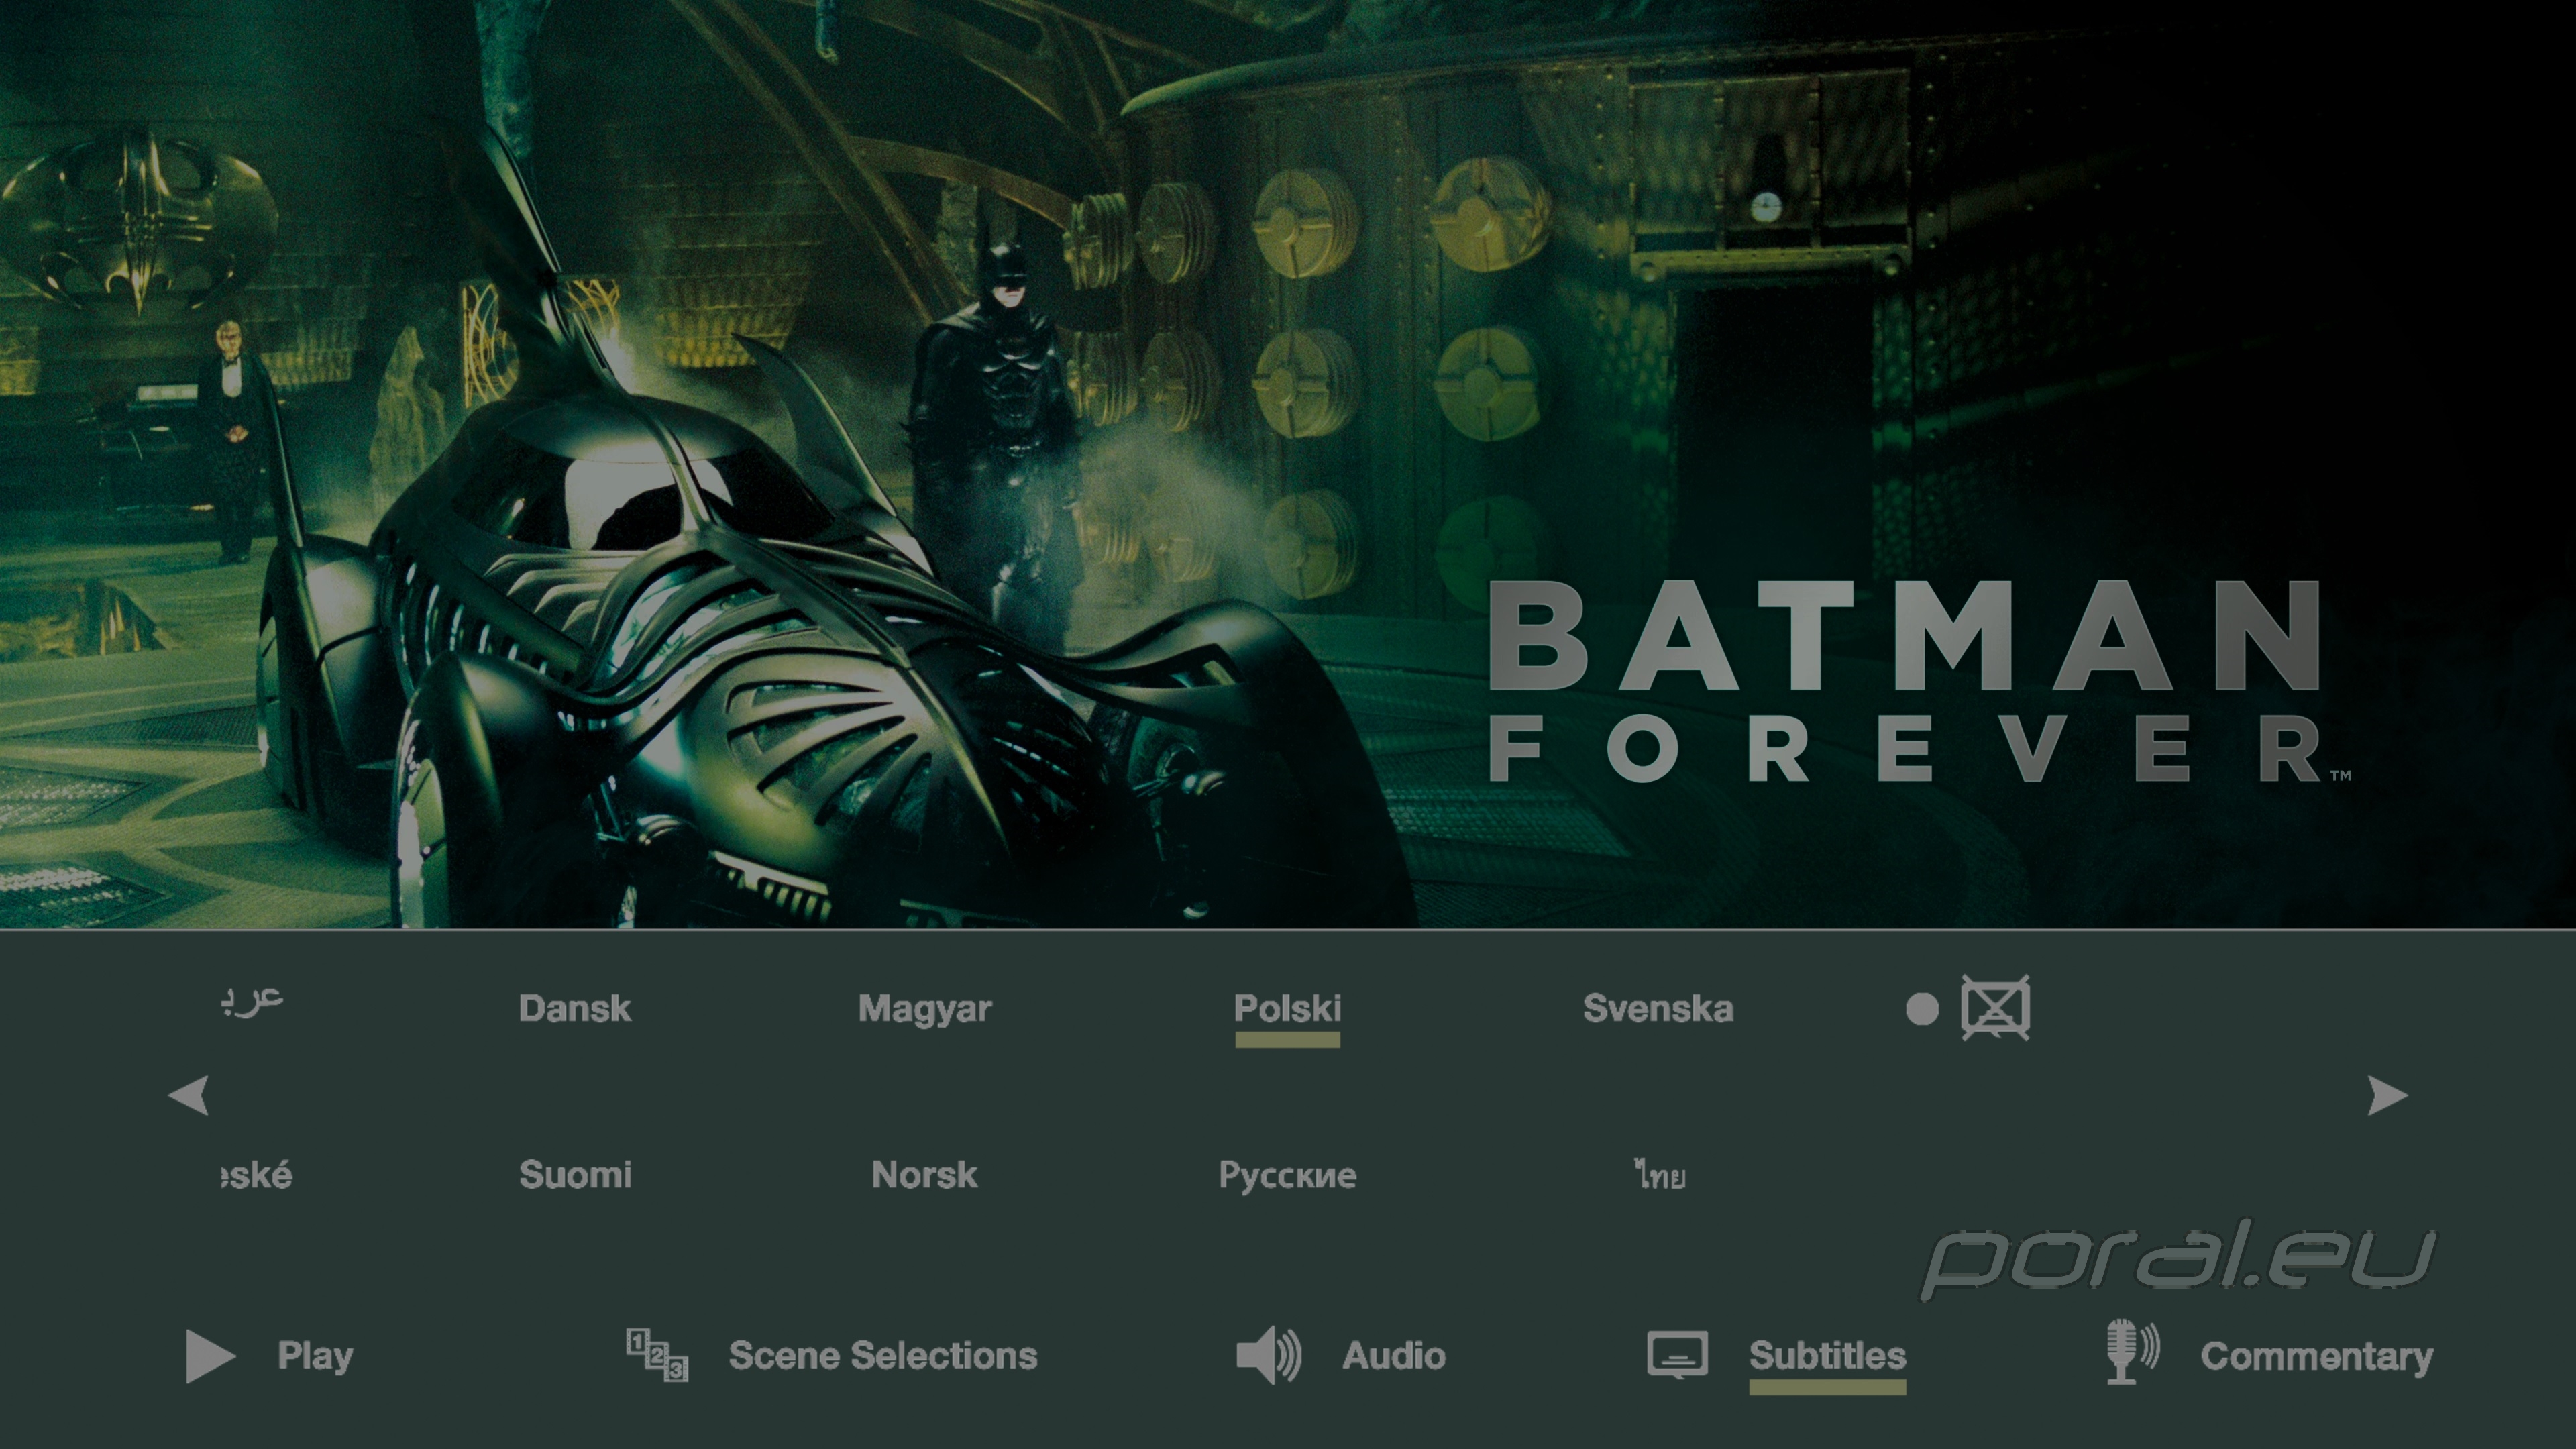Choose Suomi subtitles

coord(575,1175)
